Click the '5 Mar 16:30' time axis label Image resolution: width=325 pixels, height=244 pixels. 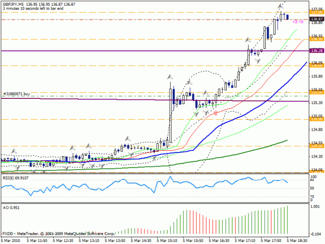(x=219, y=241)
